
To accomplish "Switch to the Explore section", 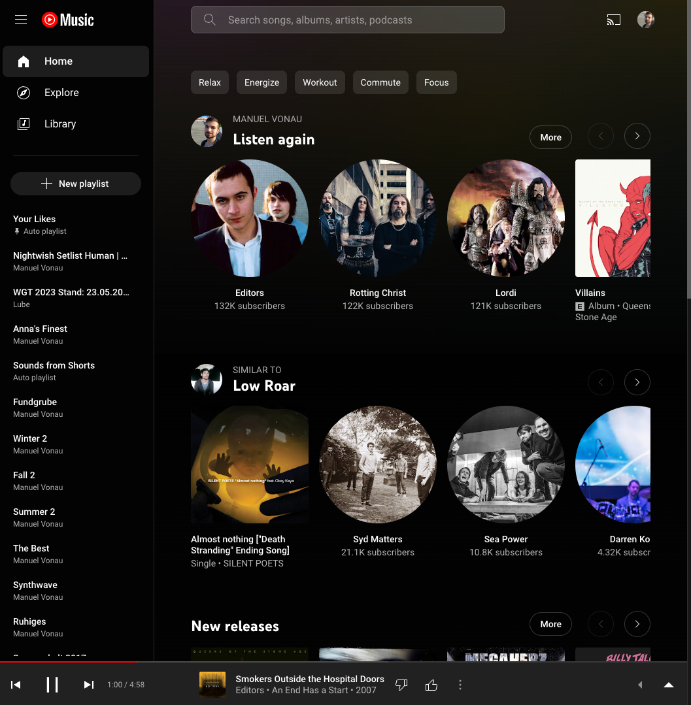I will 61,92.
